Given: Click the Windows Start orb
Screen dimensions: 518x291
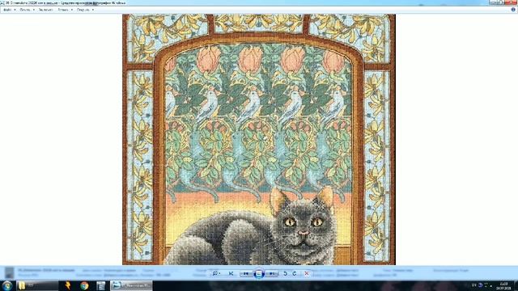Looking at the screenshot, I should click(x=7, y=285).
